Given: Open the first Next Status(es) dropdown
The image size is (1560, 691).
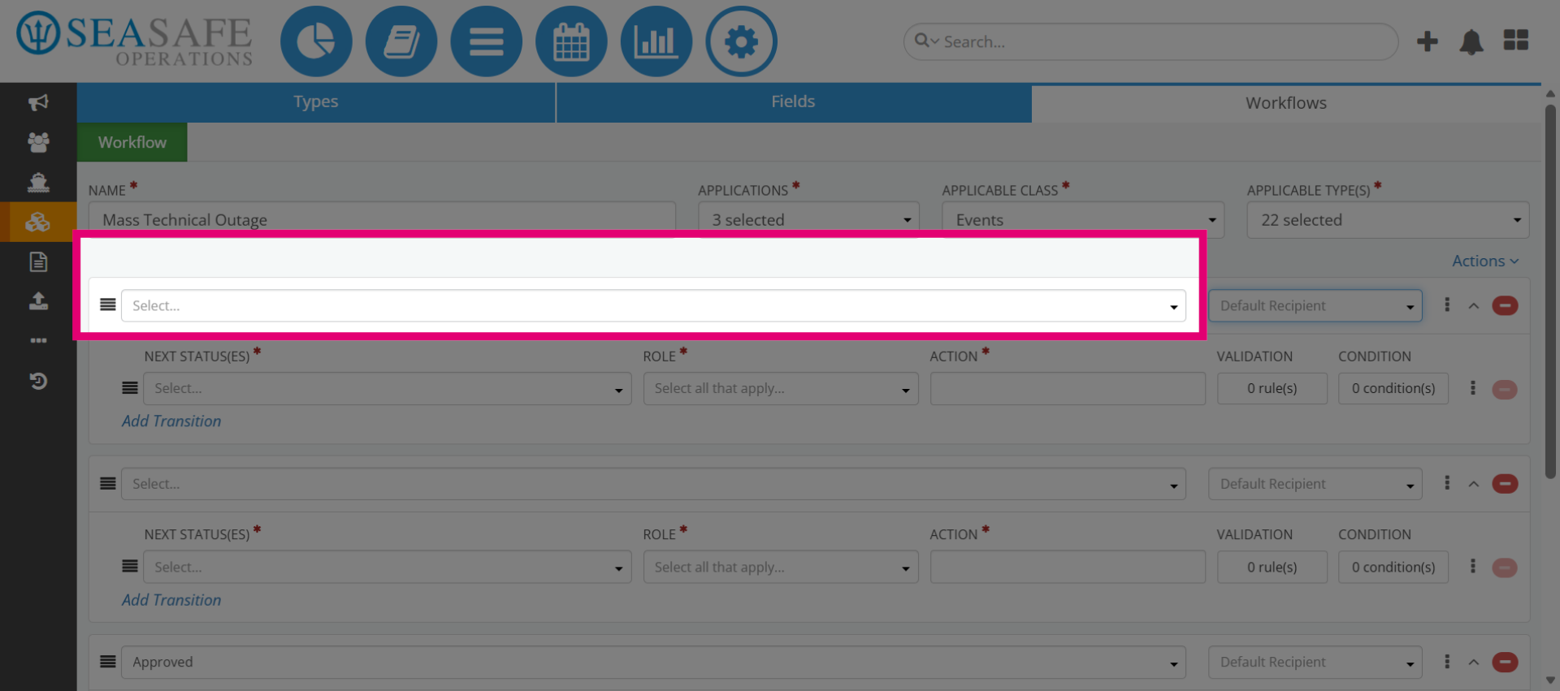Looking at the screenshot, I should (x=388, y=389).
